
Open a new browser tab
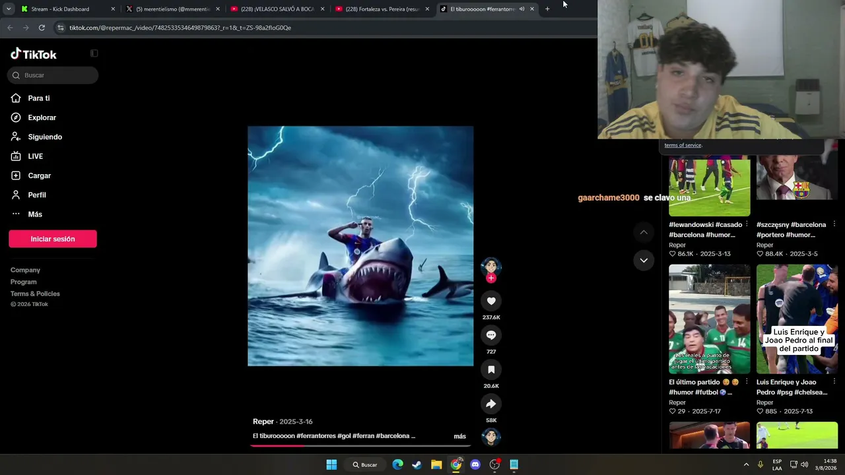pos(547,9)
